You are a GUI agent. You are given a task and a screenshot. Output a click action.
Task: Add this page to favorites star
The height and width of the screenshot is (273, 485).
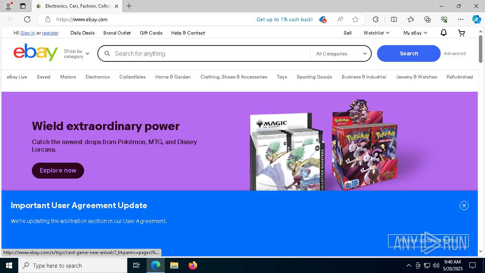(x=355, y=19)
